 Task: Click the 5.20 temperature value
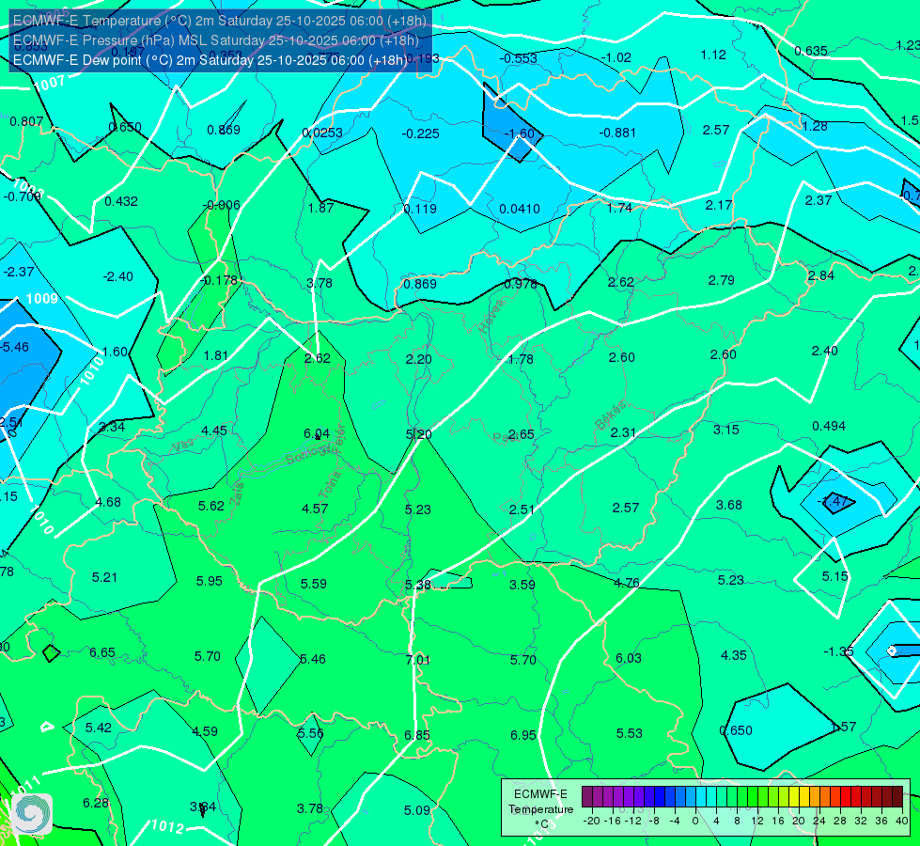pos(419,434)
